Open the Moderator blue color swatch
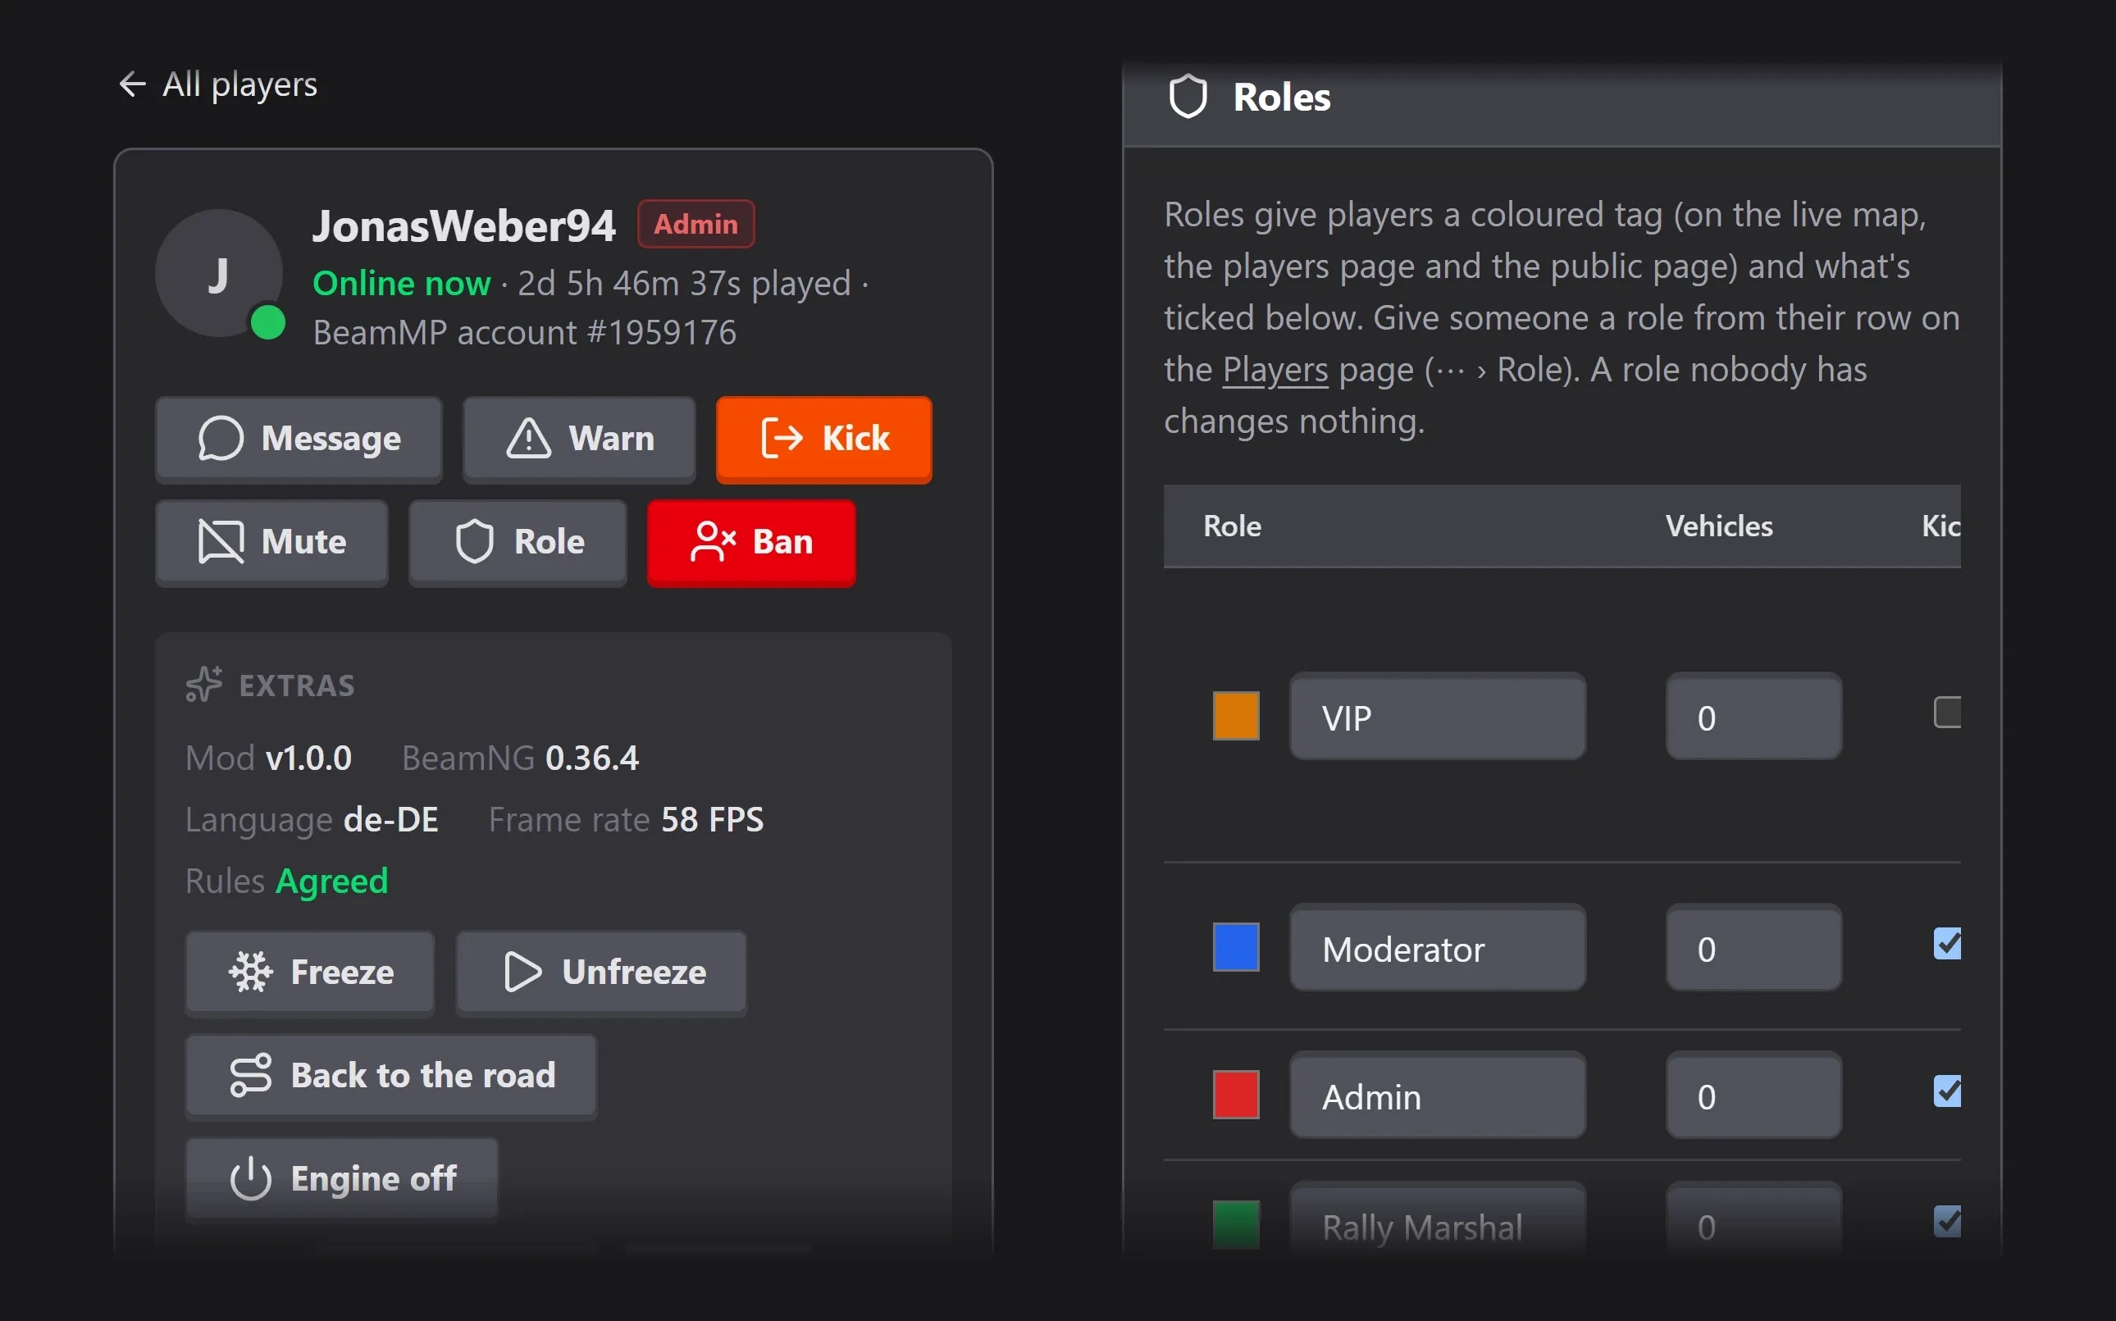The width and height of the screenshot is (2116, 1321). [x=1236, y=947]
